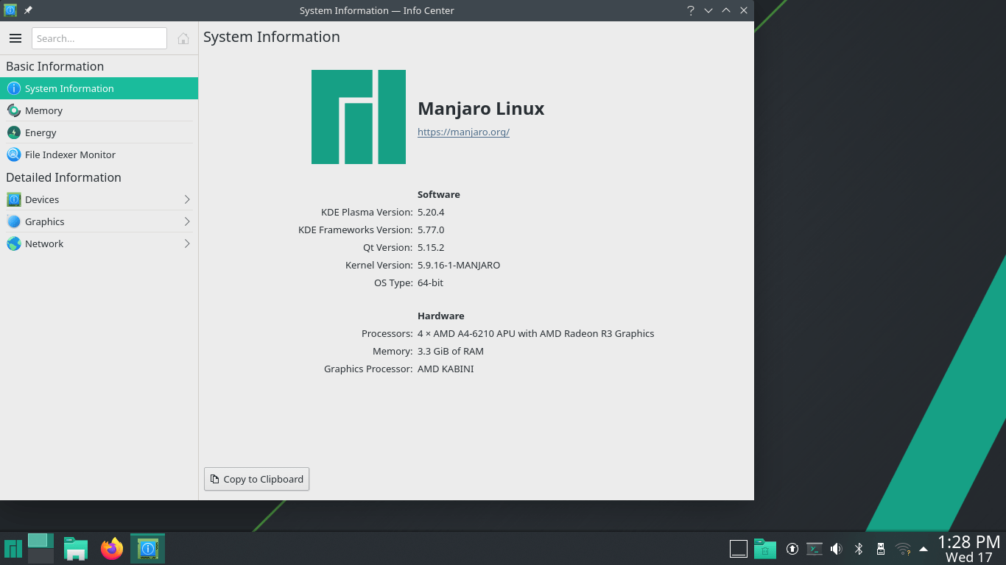Click the Energy lightning icon
The height and width of the screenshot is (565, 1006).
pos(13,132)
